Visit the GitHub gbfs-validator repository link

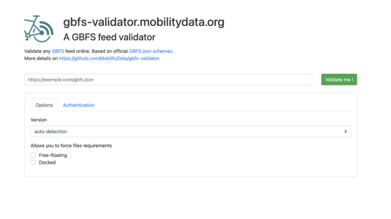[109, 58]
